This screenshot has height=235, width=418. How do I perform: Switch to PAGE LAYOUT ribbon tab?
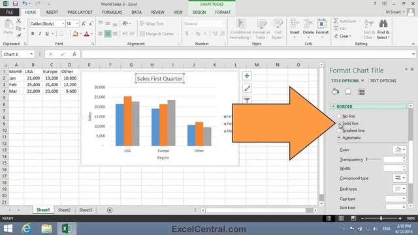[x=80, y=12]
